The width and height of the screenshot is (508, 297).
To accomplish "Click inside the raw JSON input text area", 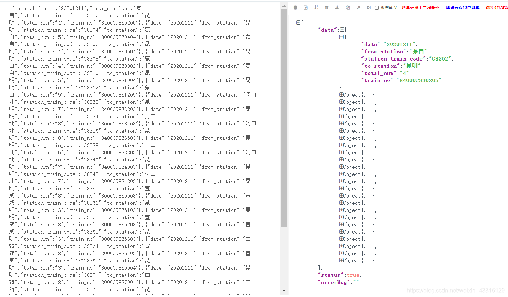I will (x=141, y=148).
